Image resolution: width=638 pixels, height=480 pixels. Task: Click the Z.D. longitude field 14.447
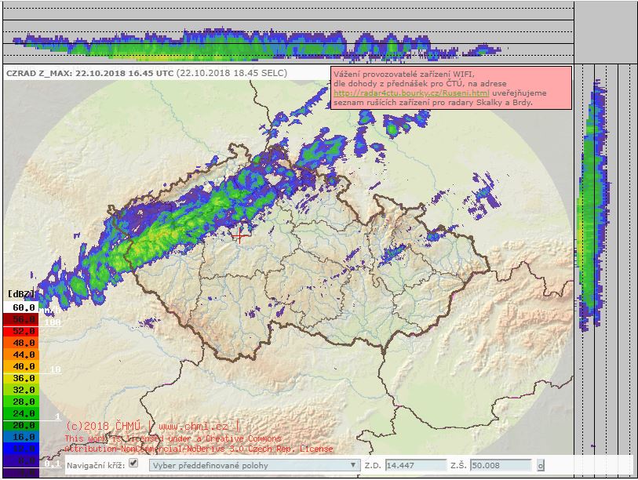[x=415, y=465]
